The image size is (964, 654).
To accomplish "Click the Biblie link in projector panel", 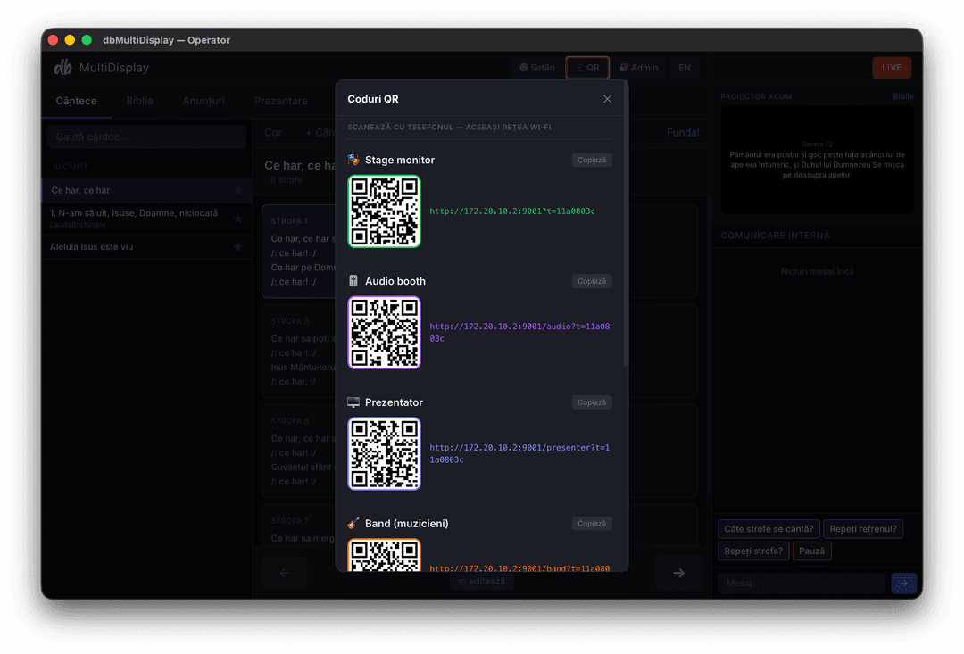I will point(903,96).
